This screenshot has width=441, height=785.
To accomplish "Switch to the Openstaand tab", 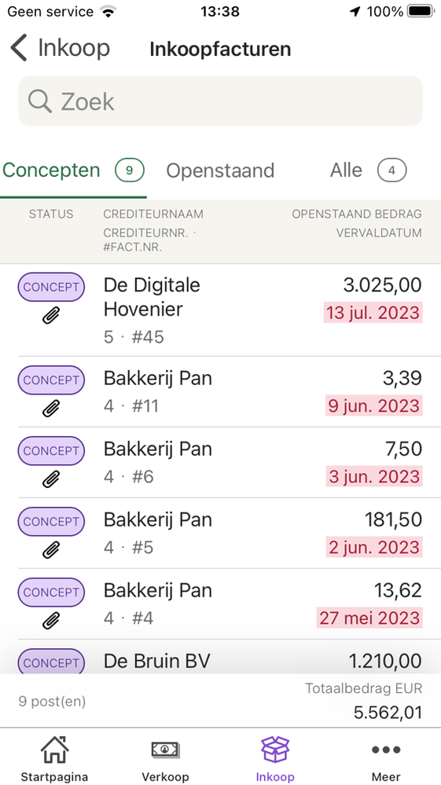I will tap(220, 171).
